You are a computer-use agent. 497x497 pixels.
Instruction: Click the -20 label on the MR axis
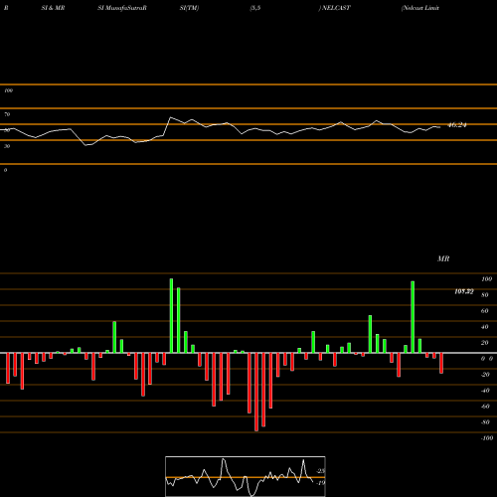pos(485,375)
